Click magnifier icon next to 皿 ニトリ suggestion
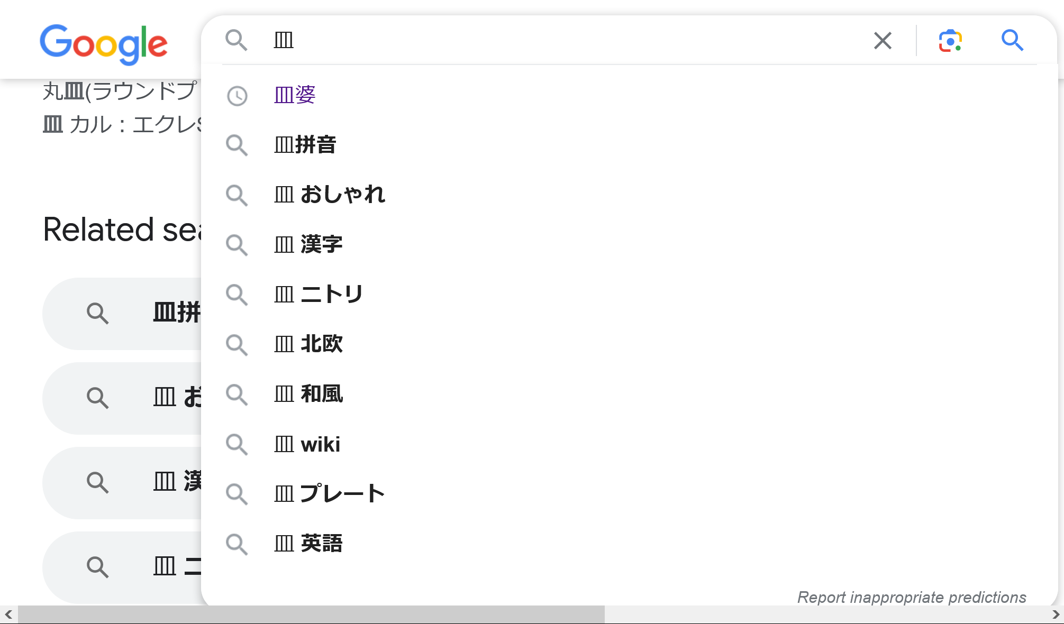The width and height of the screenshot is (1064, 624). tap(237, 295)
